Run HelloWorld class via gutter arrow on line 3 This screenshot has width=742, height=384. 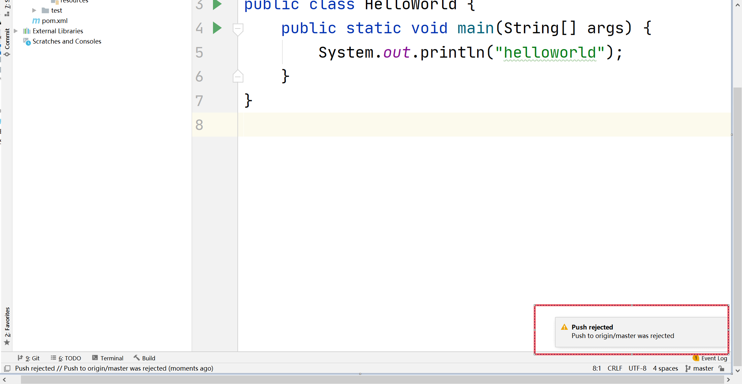point(216,4)
